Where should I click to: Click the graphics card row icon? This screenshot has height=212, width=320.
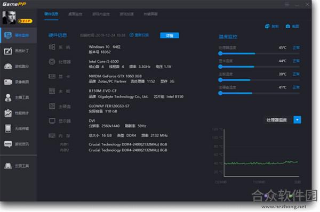pos(52,77)
